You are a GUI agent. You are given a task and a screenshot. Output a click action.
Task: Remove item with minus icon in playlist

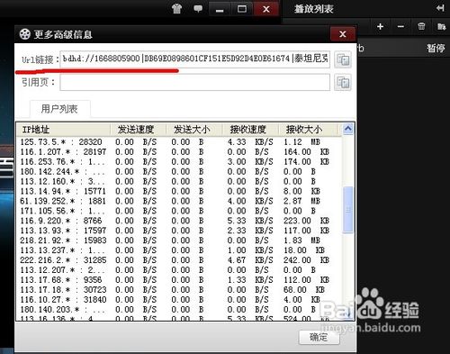400,26
